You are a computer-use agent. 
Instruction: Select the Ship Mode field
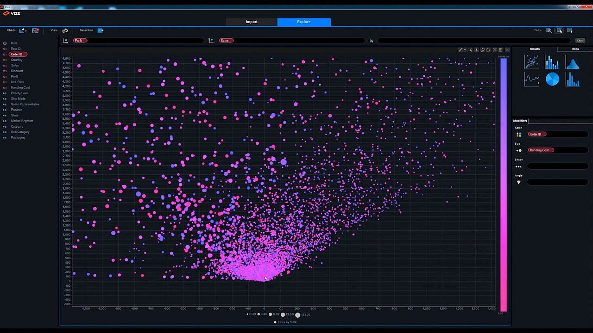(18, 99)
